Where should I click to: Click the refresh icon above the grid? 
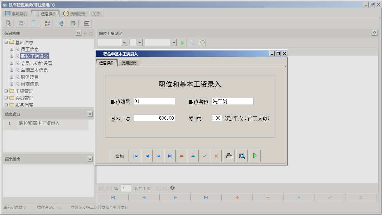[x=202, y=42]
